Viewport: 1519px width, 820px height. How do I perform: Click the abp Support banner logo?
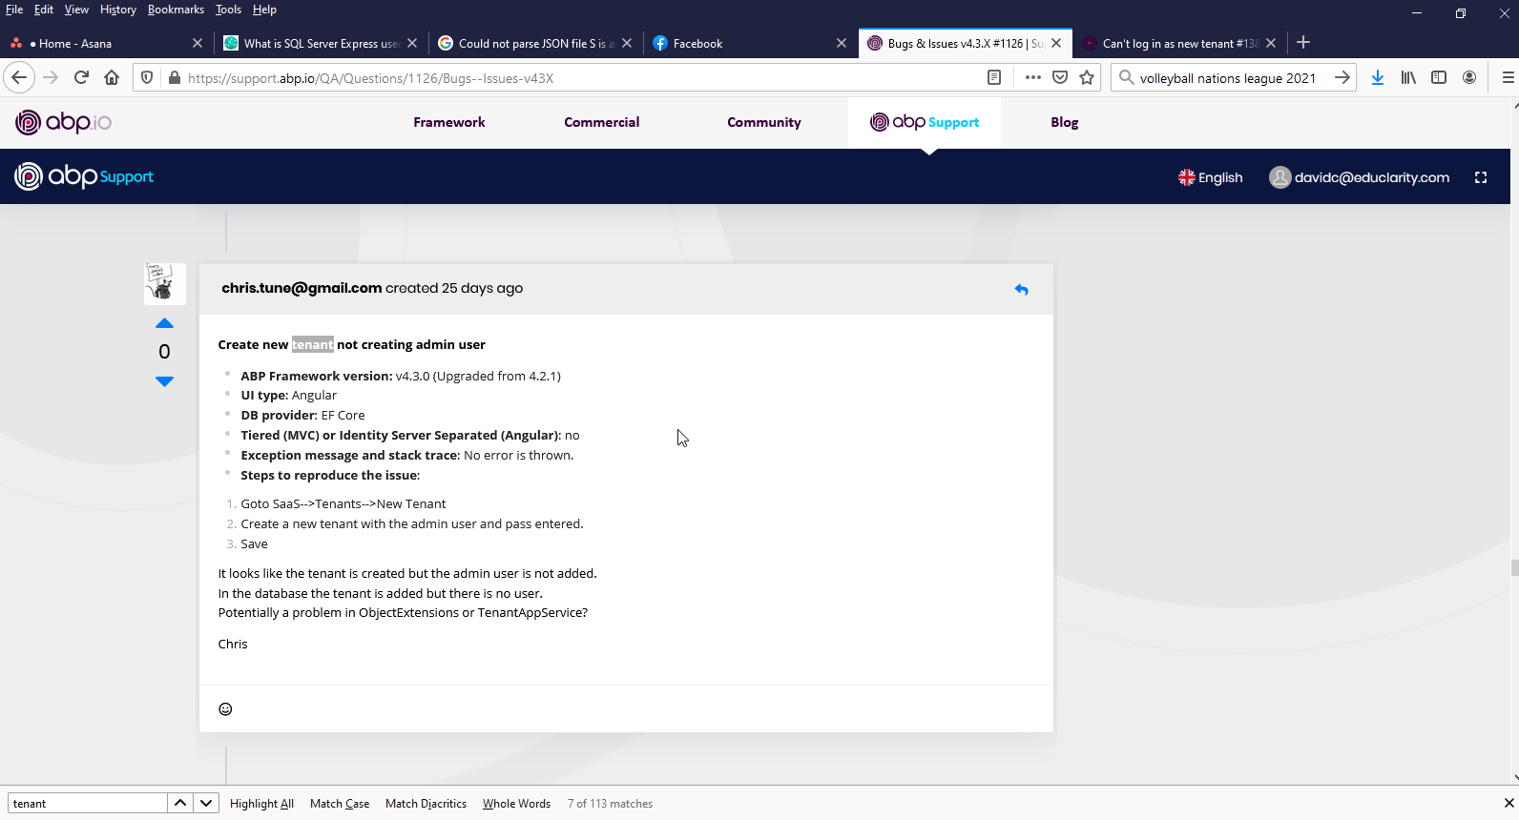coord(84,176)
